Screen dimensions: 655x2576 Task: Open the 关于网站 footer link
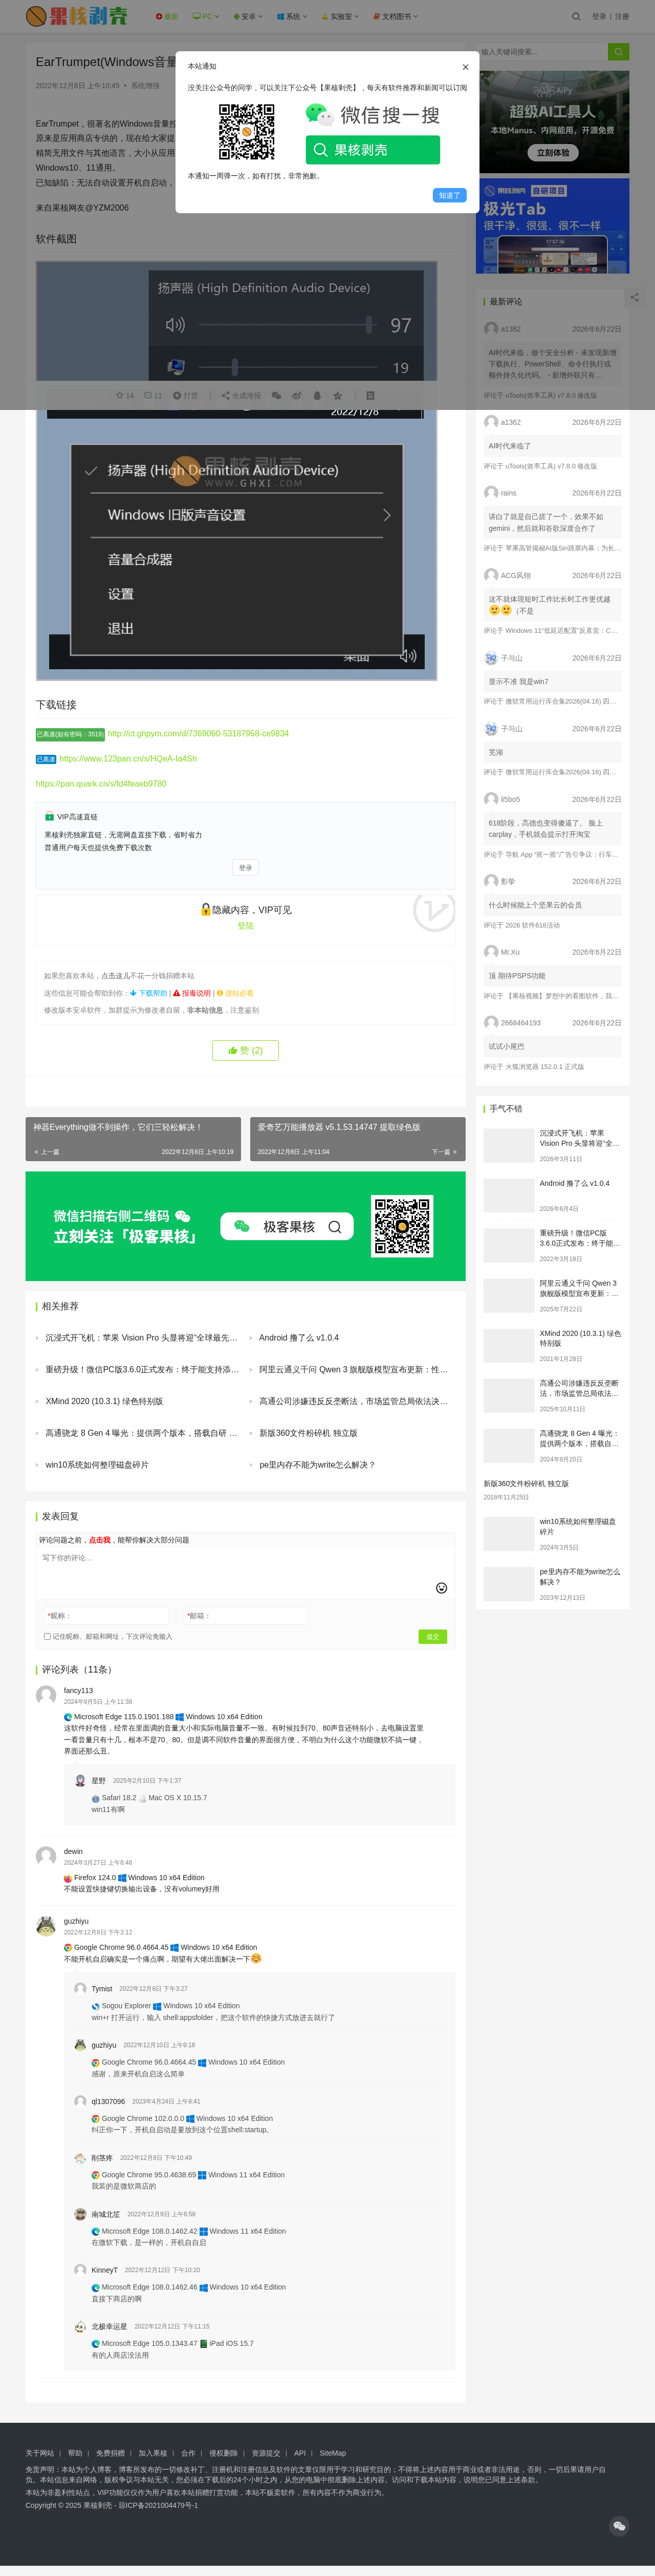click(40, 2453)
